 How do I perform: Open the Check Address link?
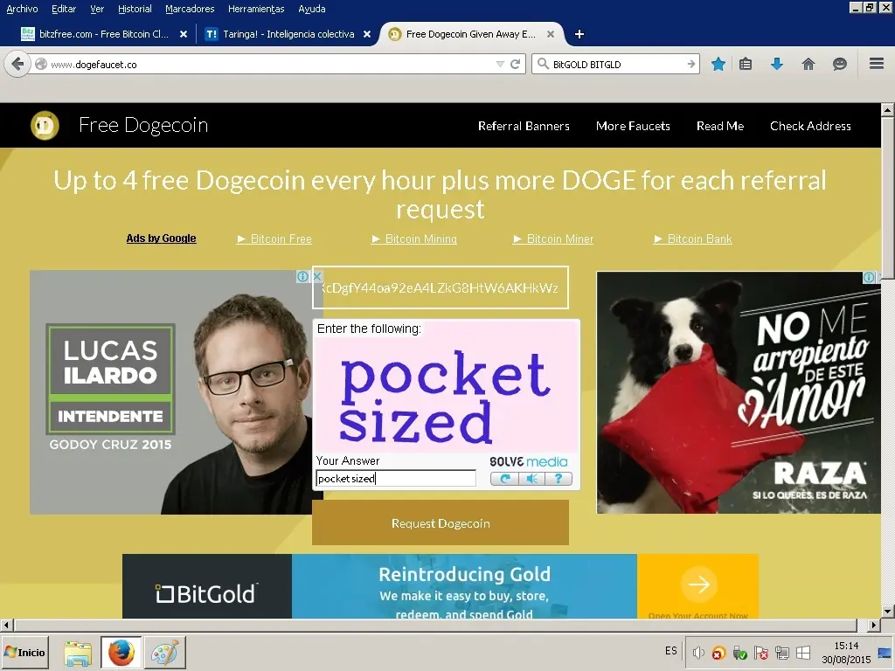[810, 126]
